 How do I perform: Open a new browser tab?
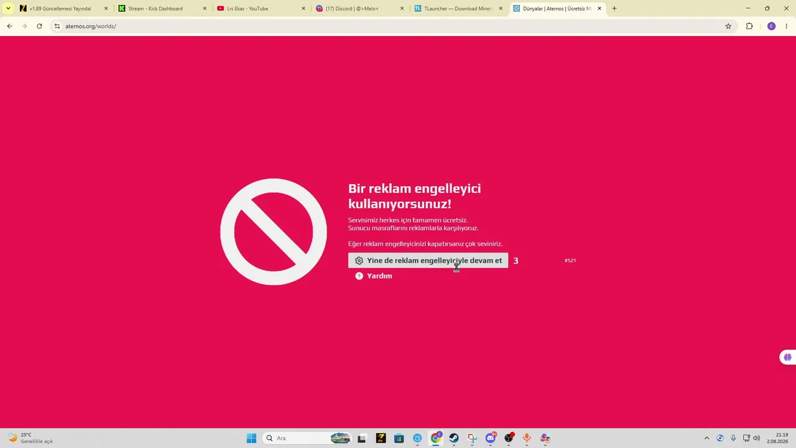coord(614,9)
